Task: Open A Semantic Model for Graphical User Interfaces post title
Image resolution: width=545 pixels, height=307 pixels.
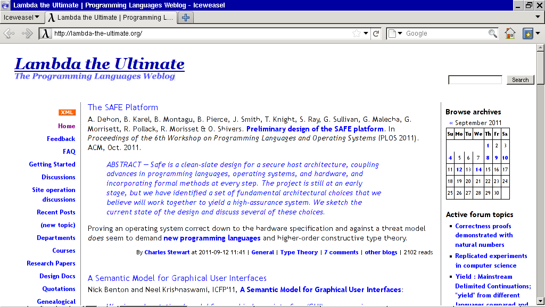Action: pyautogui.click(x=177, y=278)
